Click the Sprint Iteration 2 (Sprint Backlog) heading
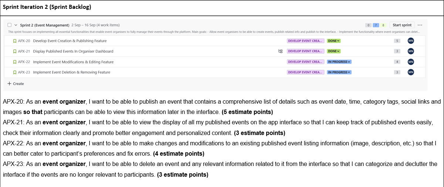This screenshot has height=187, width=444. (x=47, y=7)
